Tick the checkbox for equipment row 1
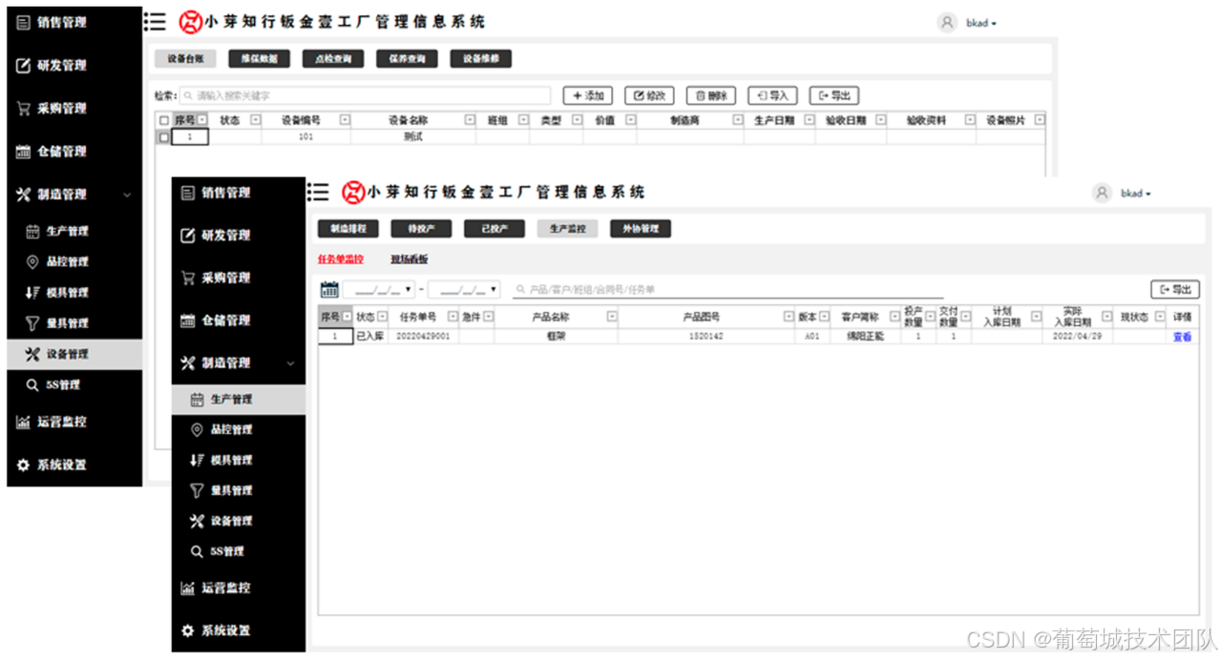 tap(164, 137)
